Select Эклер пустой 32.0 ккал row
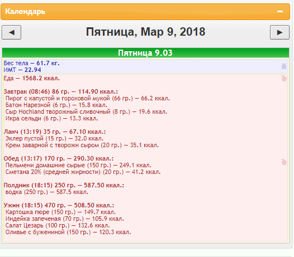This screenshot has width=294, height=257. point(54,139)
